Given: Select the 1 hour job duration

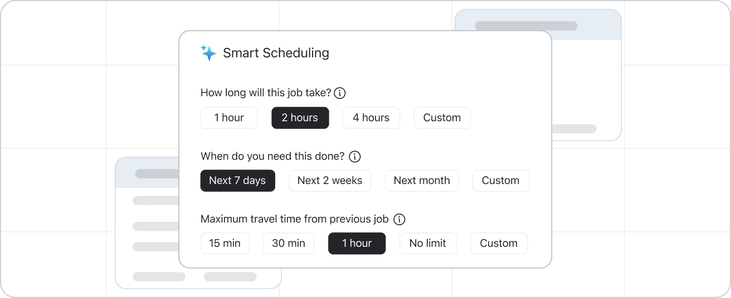Looking at the screenshot, I should [x=229, y=118].
